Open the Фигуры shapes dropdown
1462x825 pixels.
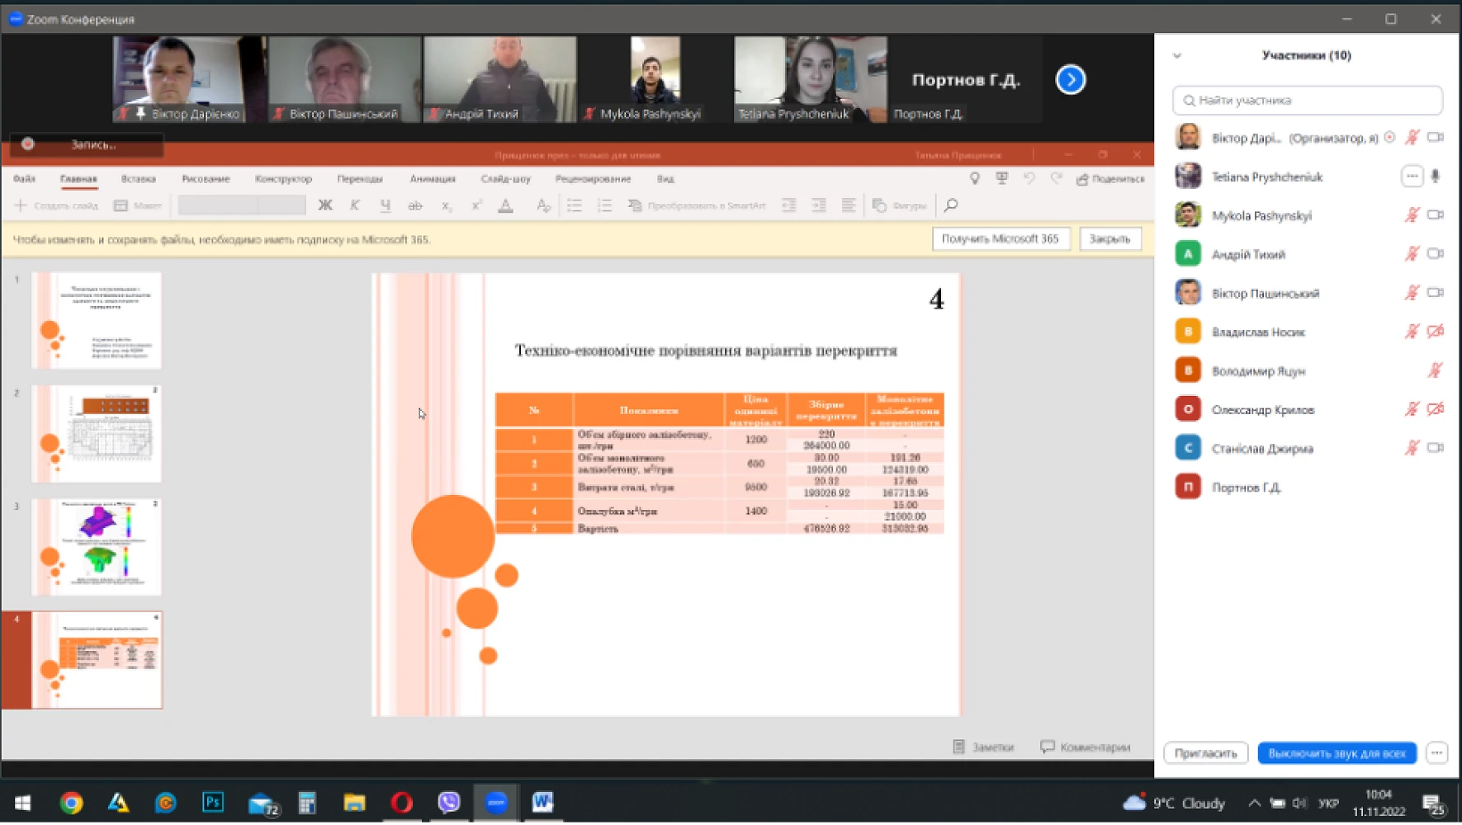[x=900, y=205]
